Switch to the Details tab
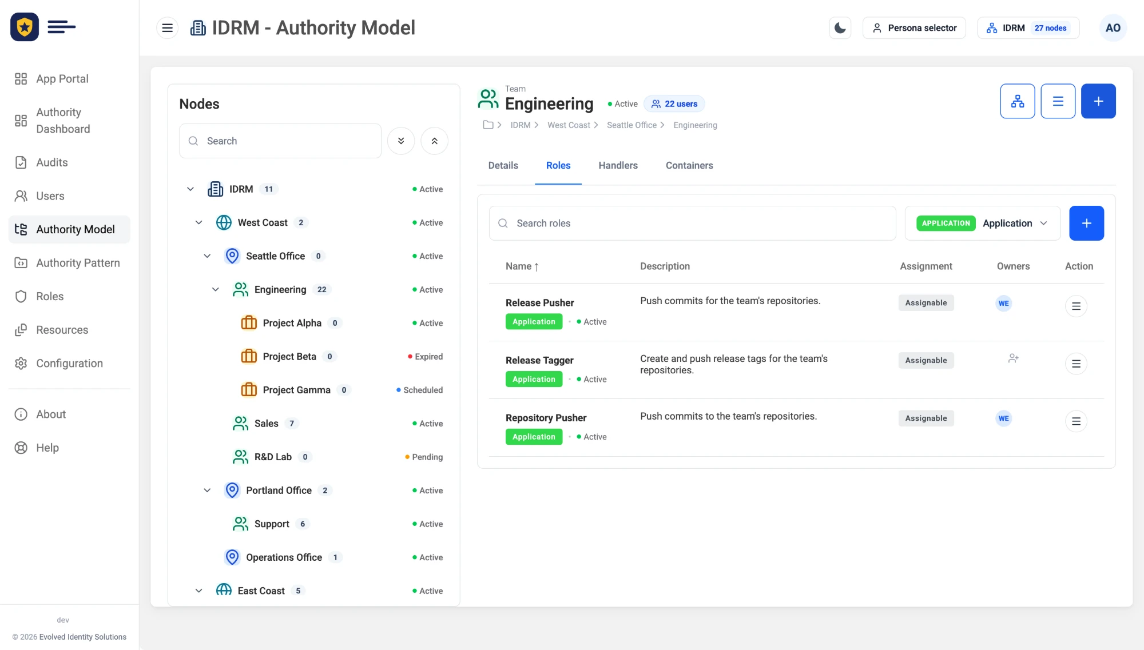The image size is (1144, 650). (503, 165)
